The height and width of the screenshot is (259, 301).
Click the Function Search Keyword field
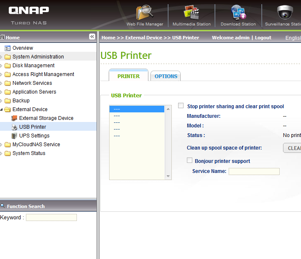(x=51, y=218)
